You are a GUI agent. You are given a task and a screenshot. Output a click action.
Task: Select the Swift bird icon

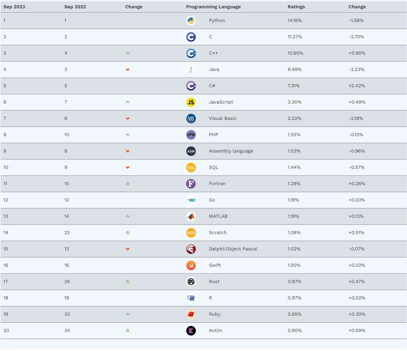tap(191, 265)
